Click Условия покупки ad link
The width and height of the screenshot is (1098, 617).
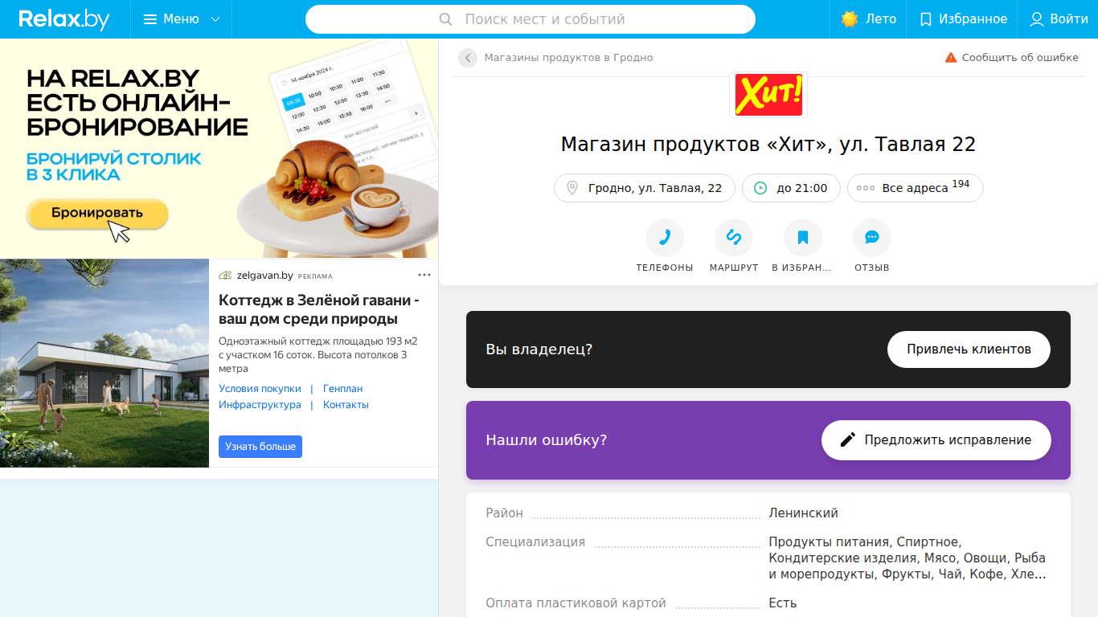260,389
